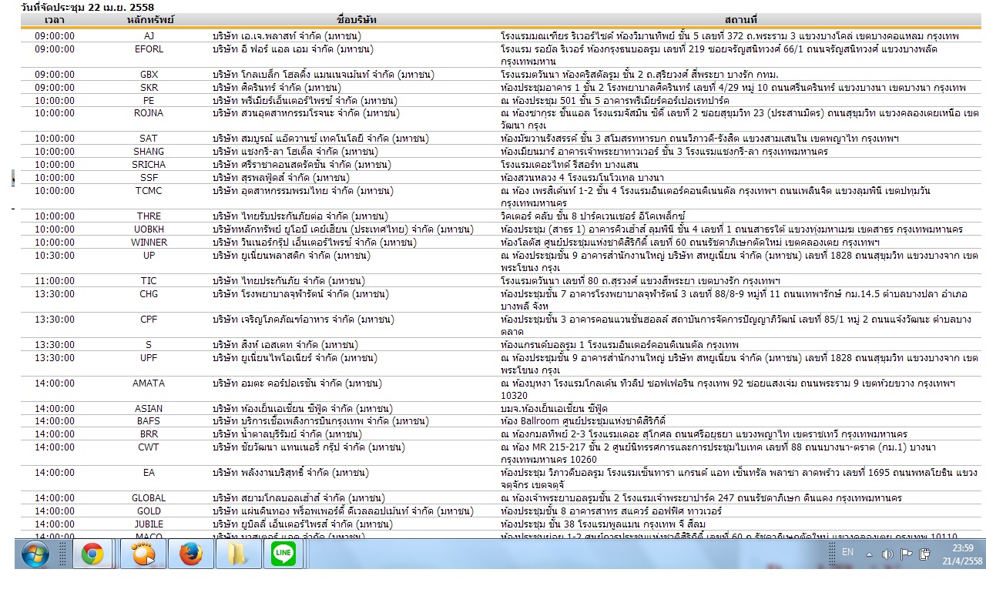Click the หลักทรัพย์ column header
The width and height of the screenshot is (986, 616).
point(149,20)
